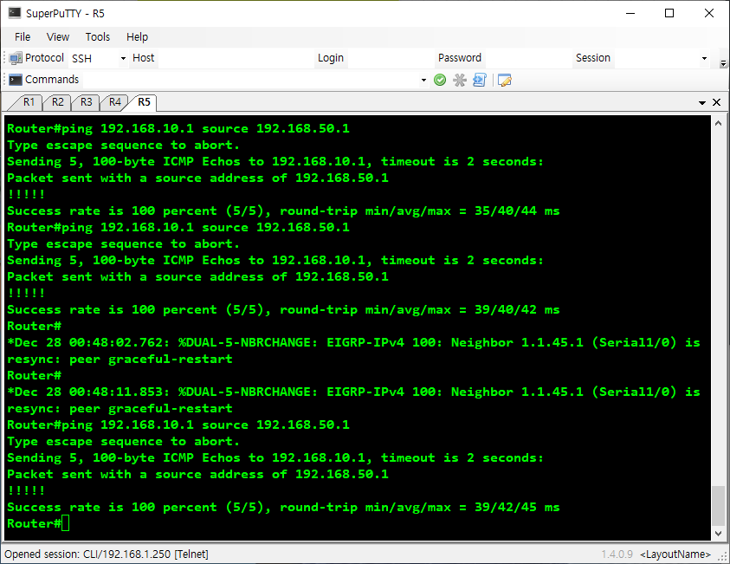This screenshot has height=564, width=730.
Task: Open the Tools menu
Action: (97, 36)
